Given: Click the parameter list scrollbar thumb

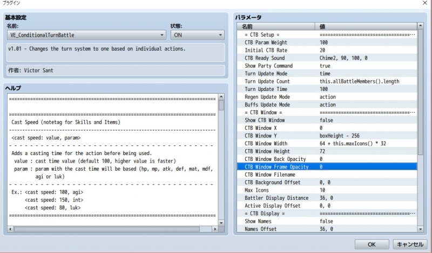Looking at the screenshot, I should coord(421,93).
